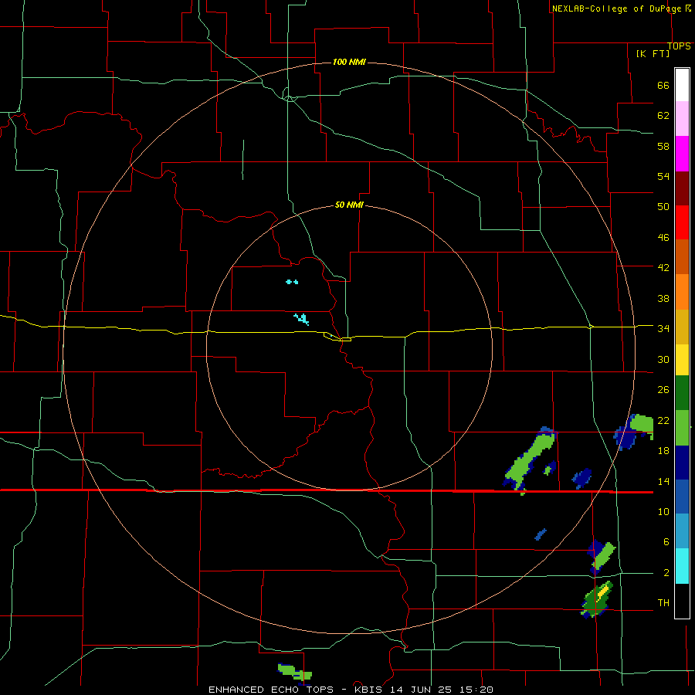The height and width of the screenshot is (695, 695).
Task: Click the light pink 62 kft legend swatch
Action: pyautogui.click(x=682, y=118)
